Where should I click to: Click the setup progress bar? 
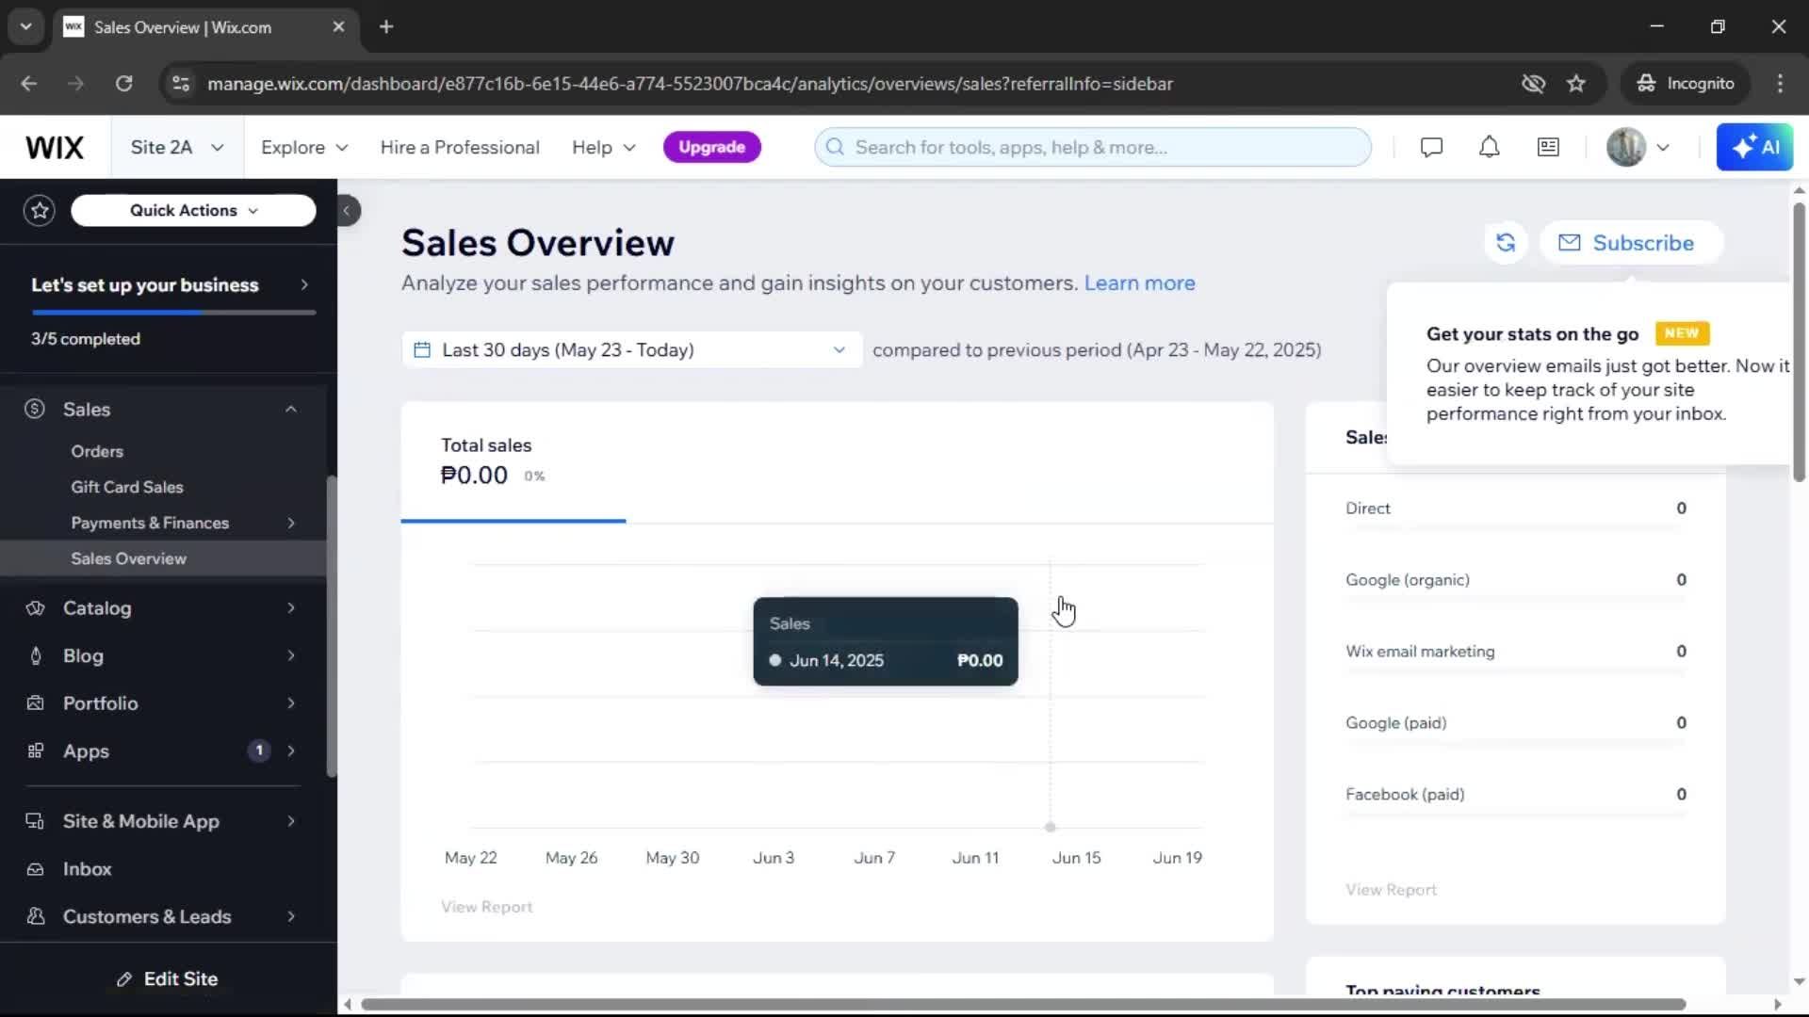pos(173,313)
